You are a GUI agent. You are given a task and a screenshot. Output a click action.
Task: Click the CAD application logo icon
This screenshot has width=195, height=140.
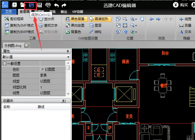[x=5, y=5]
